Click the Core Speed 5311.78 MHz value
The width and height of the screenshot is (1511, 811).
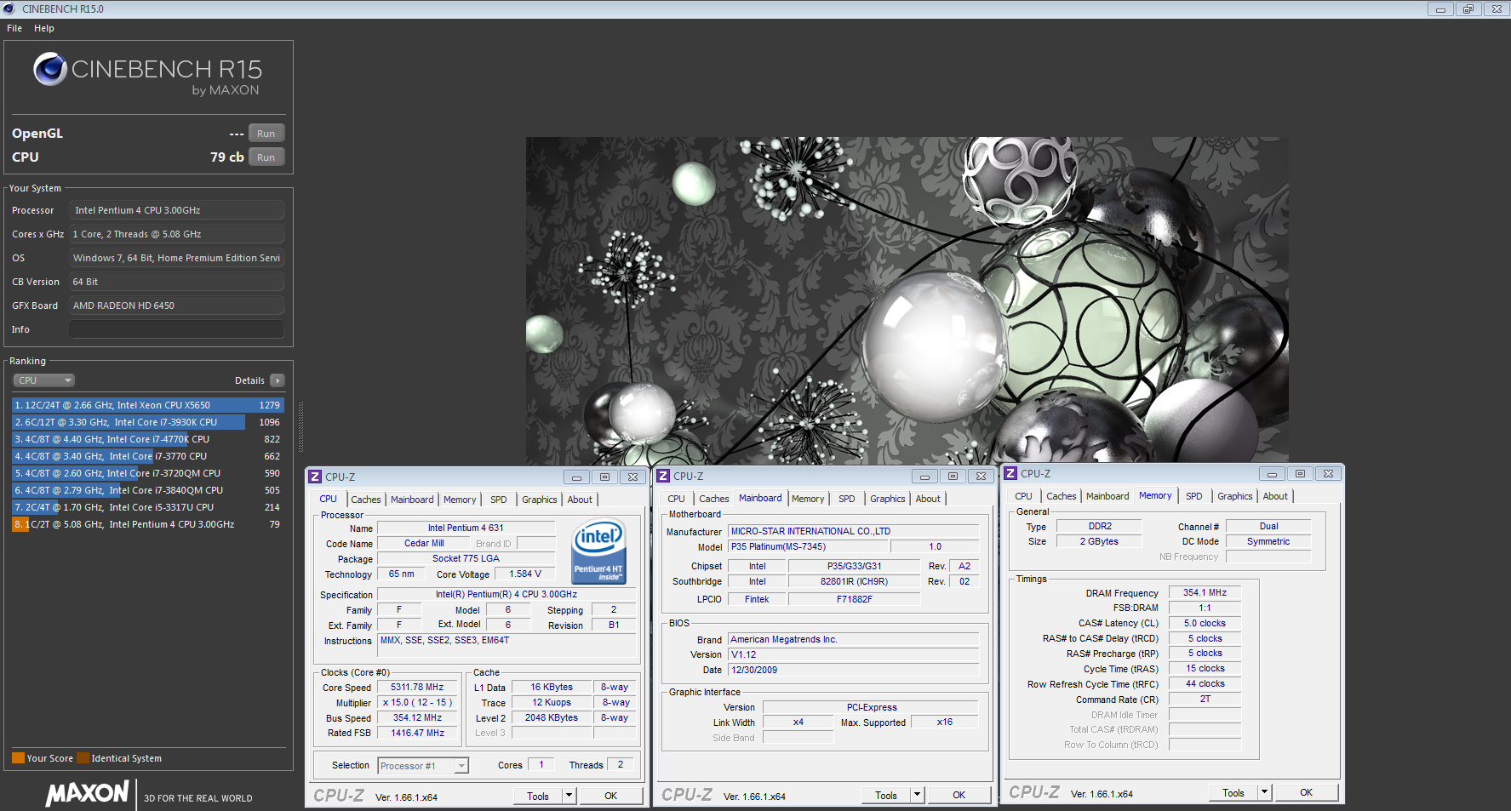point(417,687)
